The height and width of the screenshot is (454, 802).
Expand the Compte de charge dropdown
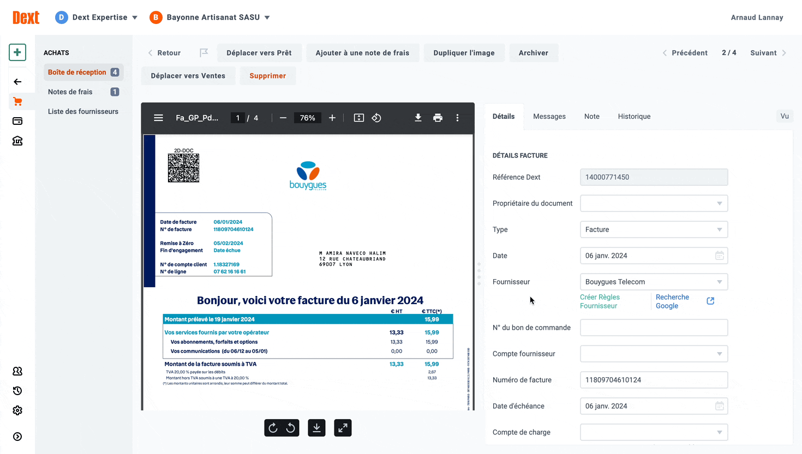[x=654, y=432]
